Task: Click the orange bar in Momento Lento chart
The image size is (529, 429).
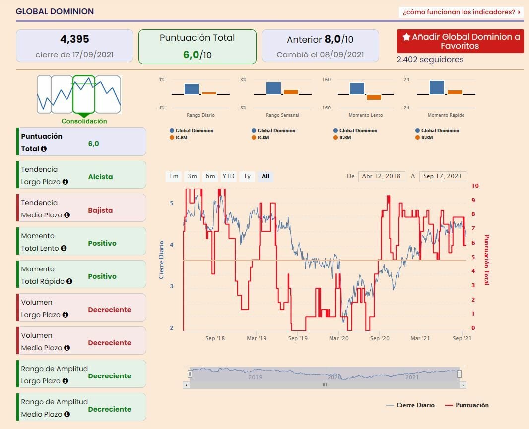Action: coord(374,97)
